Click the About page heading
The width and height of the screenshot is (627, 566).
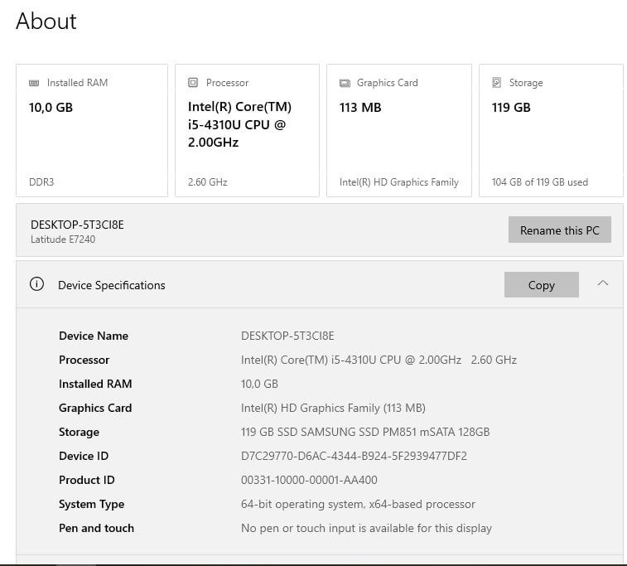pos(46,21)
